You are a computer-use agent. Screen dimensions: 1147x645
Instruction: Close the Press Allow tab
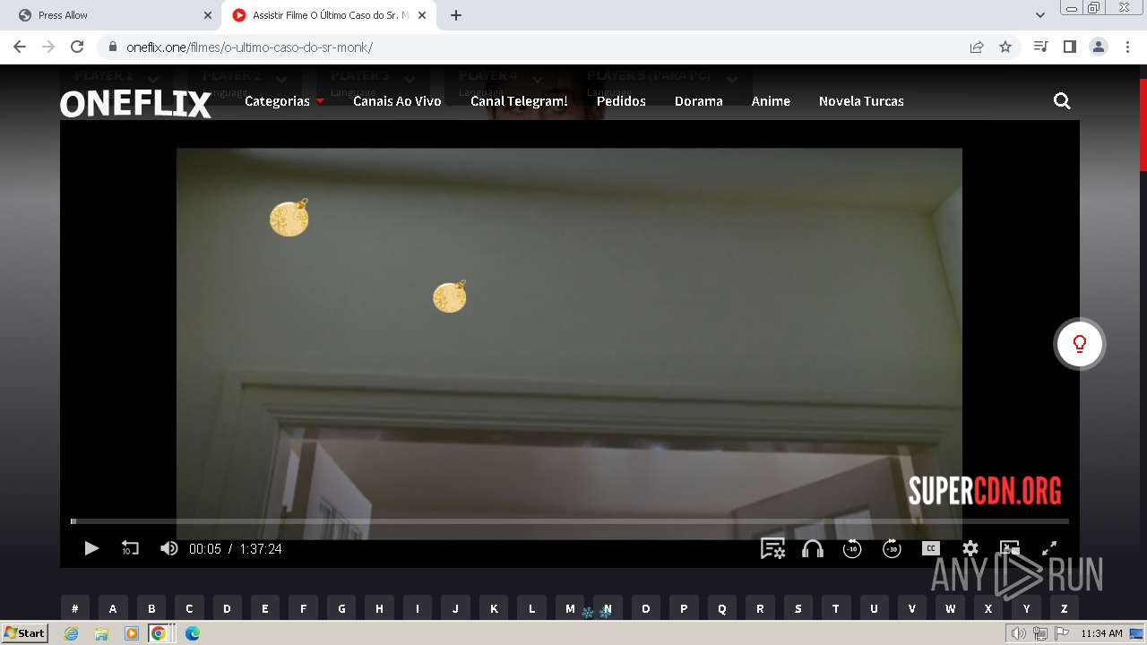[x=208, y=15]
